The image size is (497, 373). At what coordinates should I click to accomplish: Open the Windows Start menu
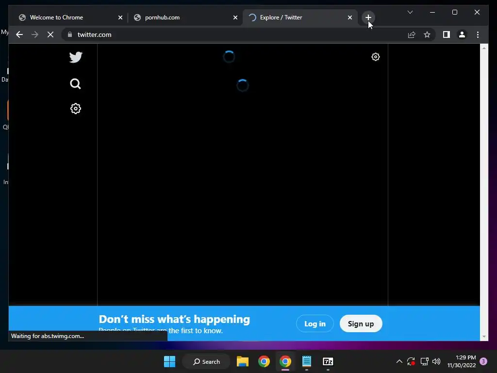pos(169,361)
